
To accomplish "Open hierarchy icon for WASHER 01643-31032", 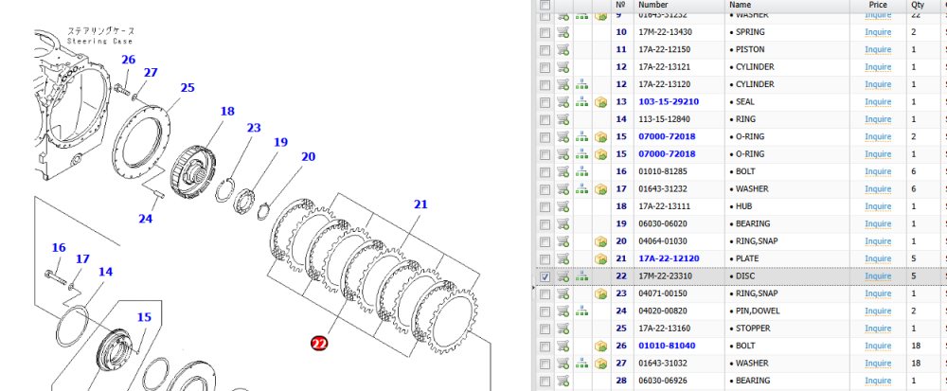I will pyautogui.click(x=581, y=364).
